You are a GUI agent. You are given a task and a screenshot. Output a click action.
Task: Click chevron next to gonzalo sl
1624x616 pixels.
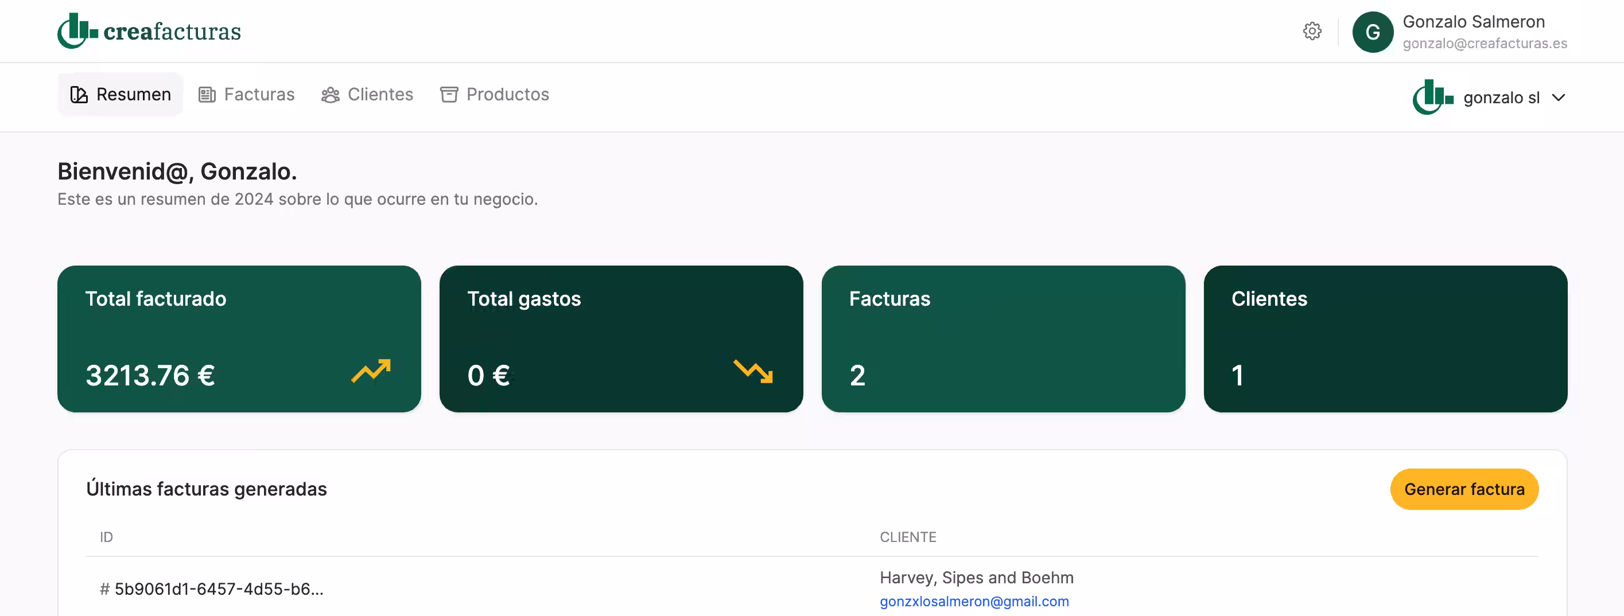pyautogui.click(x=1559, y=98)
